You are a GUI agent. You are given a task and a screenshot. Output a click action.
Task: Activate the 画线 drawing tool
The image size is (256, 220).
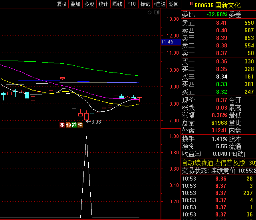pos(117,4)
